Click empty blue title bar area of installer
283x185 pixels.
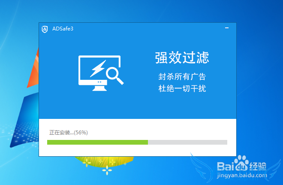point(145,29)
